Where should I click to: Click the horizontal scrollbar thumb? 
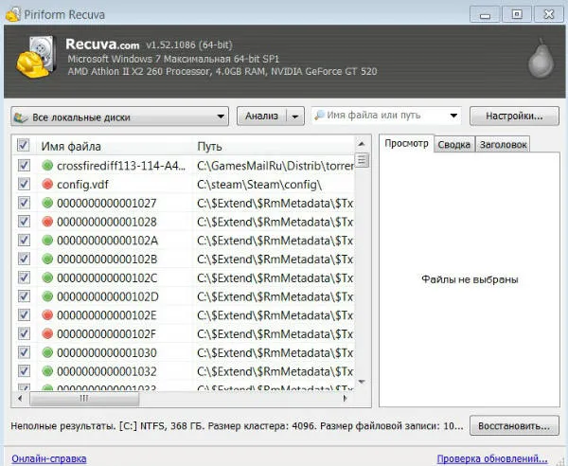click(x=84, y=399)
